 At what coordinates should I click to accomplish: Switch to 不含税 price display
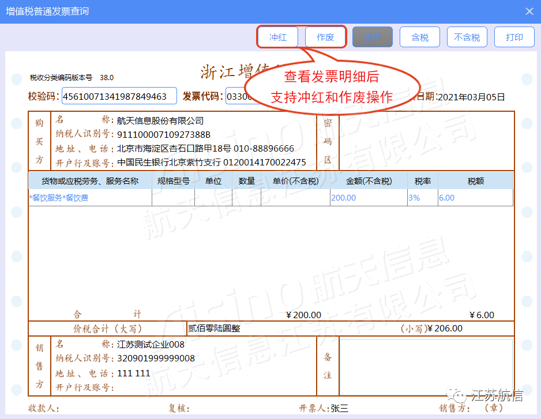467,37
